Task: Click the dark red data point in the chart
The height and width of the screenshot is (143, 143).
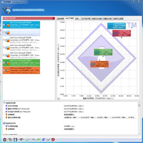Action: [122, 37]
